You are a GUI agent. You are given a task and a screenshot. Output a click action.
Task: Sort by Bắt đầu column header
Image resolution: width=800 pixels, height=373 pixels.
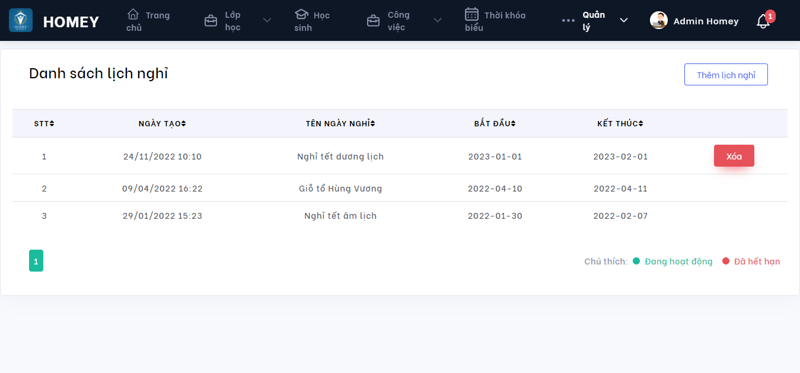(x=495, y=123)
